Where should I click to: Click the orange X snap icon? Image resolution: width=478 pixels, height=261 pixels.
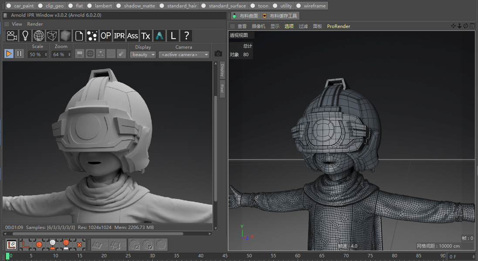coord(79,244)
